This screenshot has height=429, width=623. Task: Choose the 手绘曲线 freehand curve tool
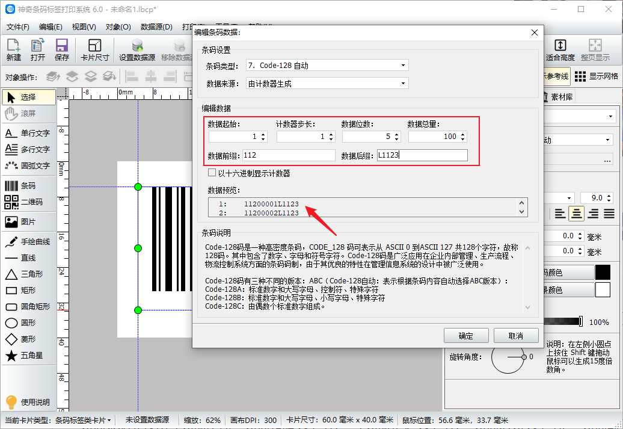click(29, 242)
